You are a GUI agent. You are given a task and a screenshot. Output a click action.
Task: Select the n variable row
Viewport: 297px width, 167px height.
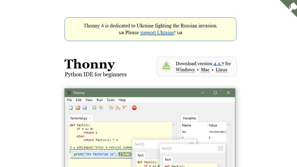(204, 137)
